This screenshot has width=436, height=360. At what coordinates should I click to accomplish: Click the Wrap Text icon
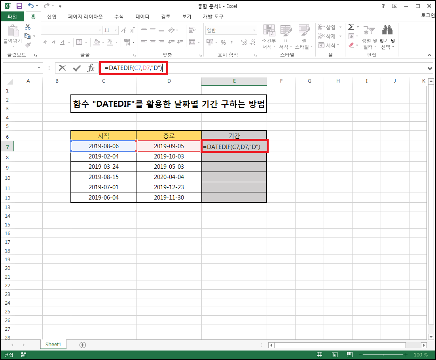pyautogui.click(x=192, y=30)
